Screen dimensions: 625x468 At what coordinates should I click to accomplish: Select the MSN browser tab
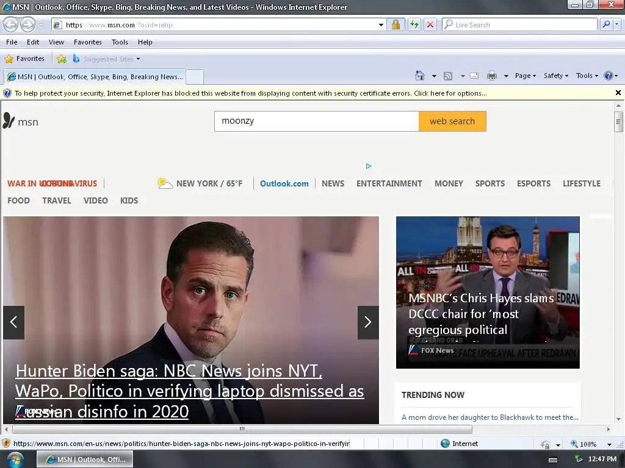coord(95,76)
